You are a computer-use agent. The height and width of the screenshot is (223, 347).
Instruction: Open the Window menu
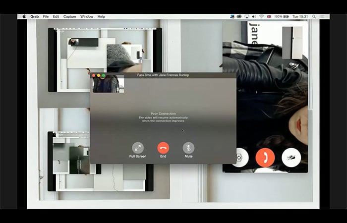tap(87, 16)
